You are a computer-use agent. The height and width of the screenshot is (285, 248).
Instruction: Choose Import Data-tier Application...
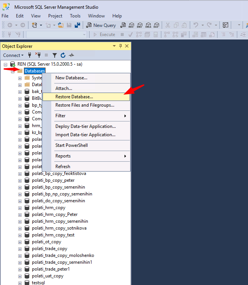(x=86, y=135)
